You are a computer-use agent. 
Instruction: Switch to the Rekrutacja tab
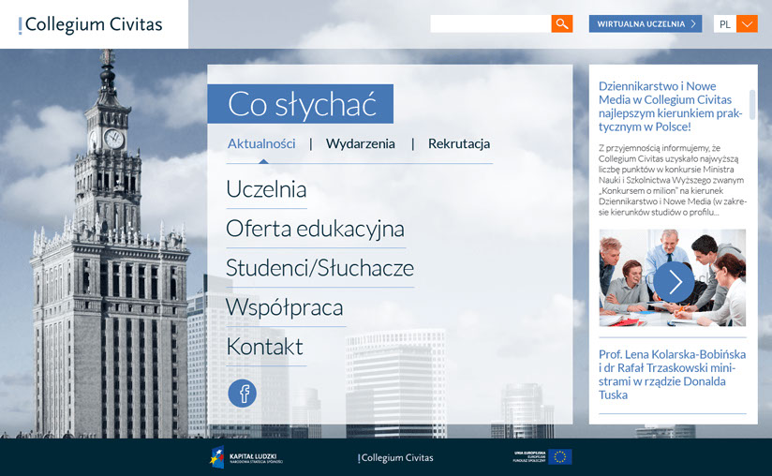pos(459,143)
